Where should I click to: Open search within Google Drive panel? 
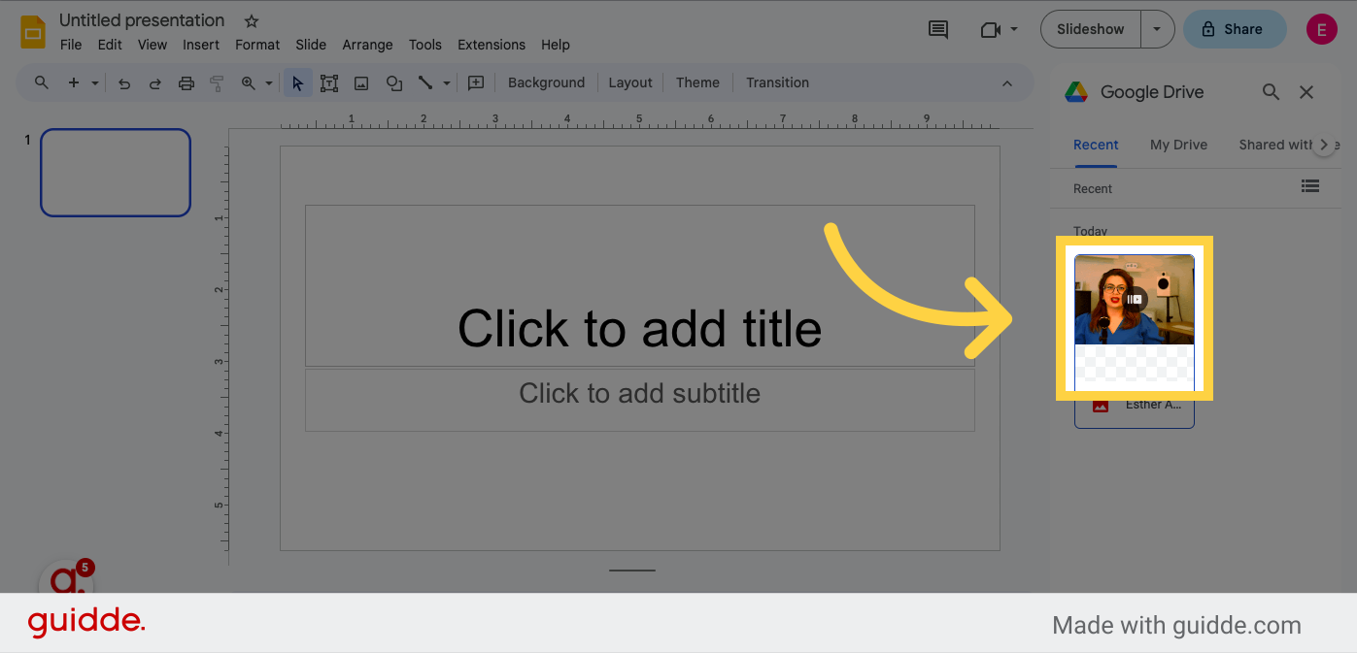(1271, 91)
